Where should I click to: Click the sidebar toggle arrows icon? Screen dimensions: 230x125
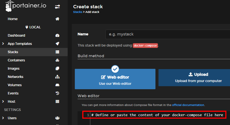coord(57,7)
